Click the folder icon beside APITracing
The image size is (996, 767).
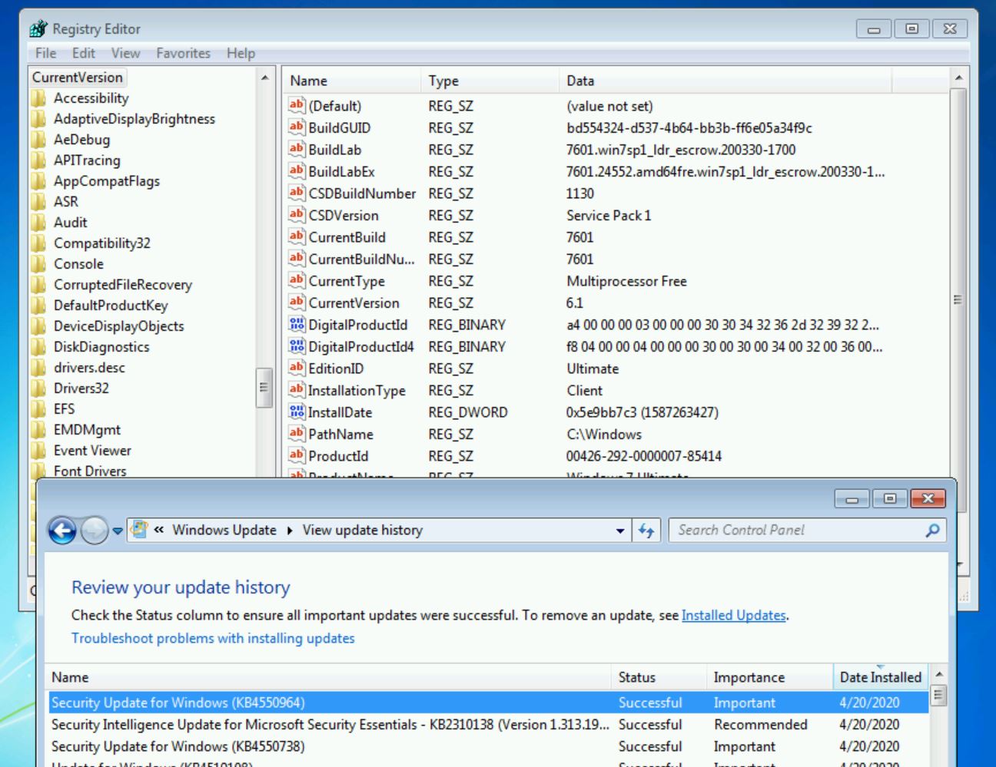tap(38, 160)
